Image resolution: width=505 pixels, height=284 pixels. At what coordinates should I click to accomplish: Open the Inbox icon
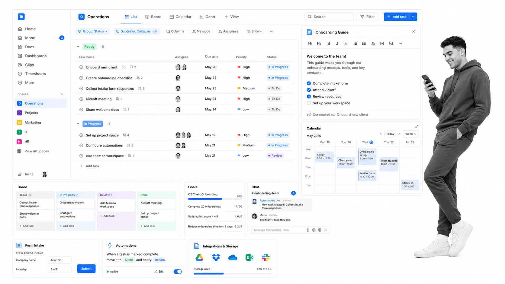pos(20,38)
